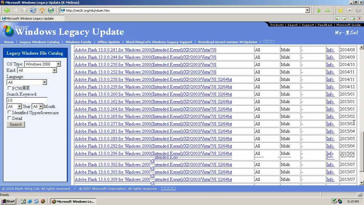
Task: Click the vertical scrollbar thumb
Action: pos(362,152)
